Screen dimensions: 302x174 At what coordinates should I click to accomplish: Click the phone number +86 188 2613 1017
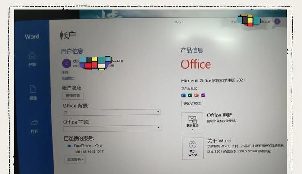pyautogui.click(x=89, y=151)
